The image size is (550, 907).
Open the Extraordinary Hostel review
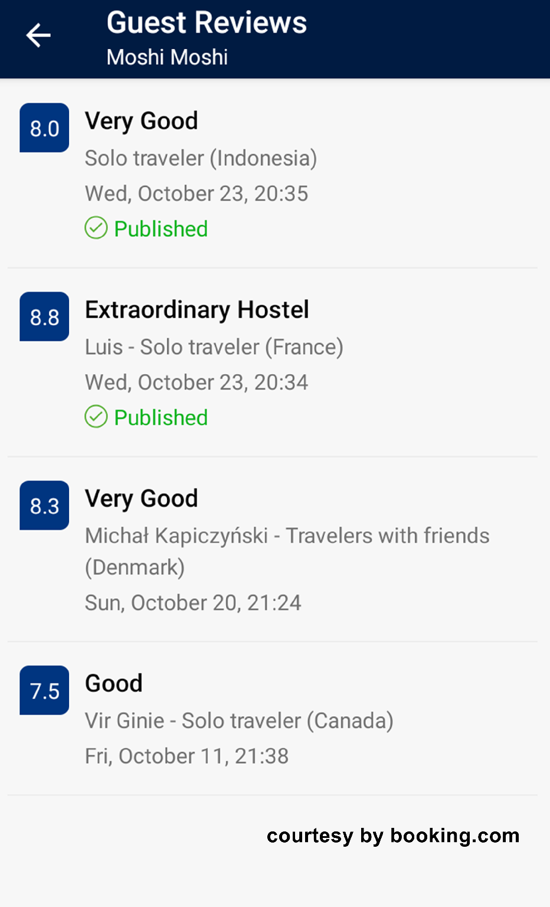point(197,310)
